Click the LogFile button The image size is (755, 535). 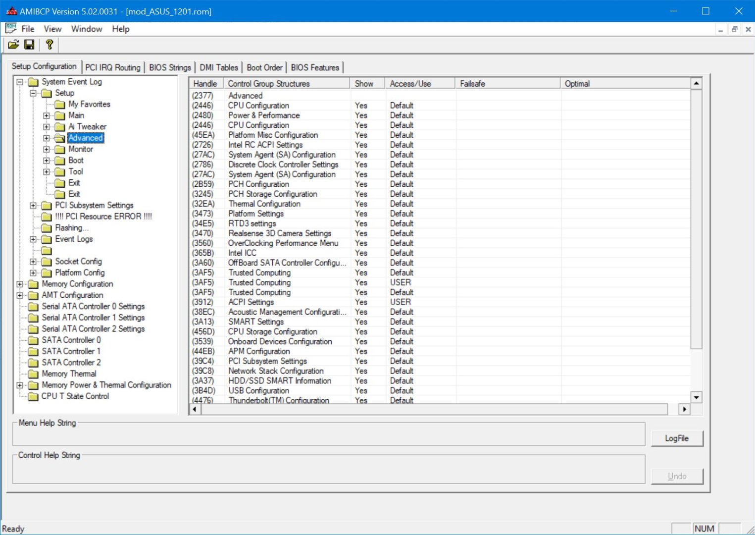click(676, 438)
